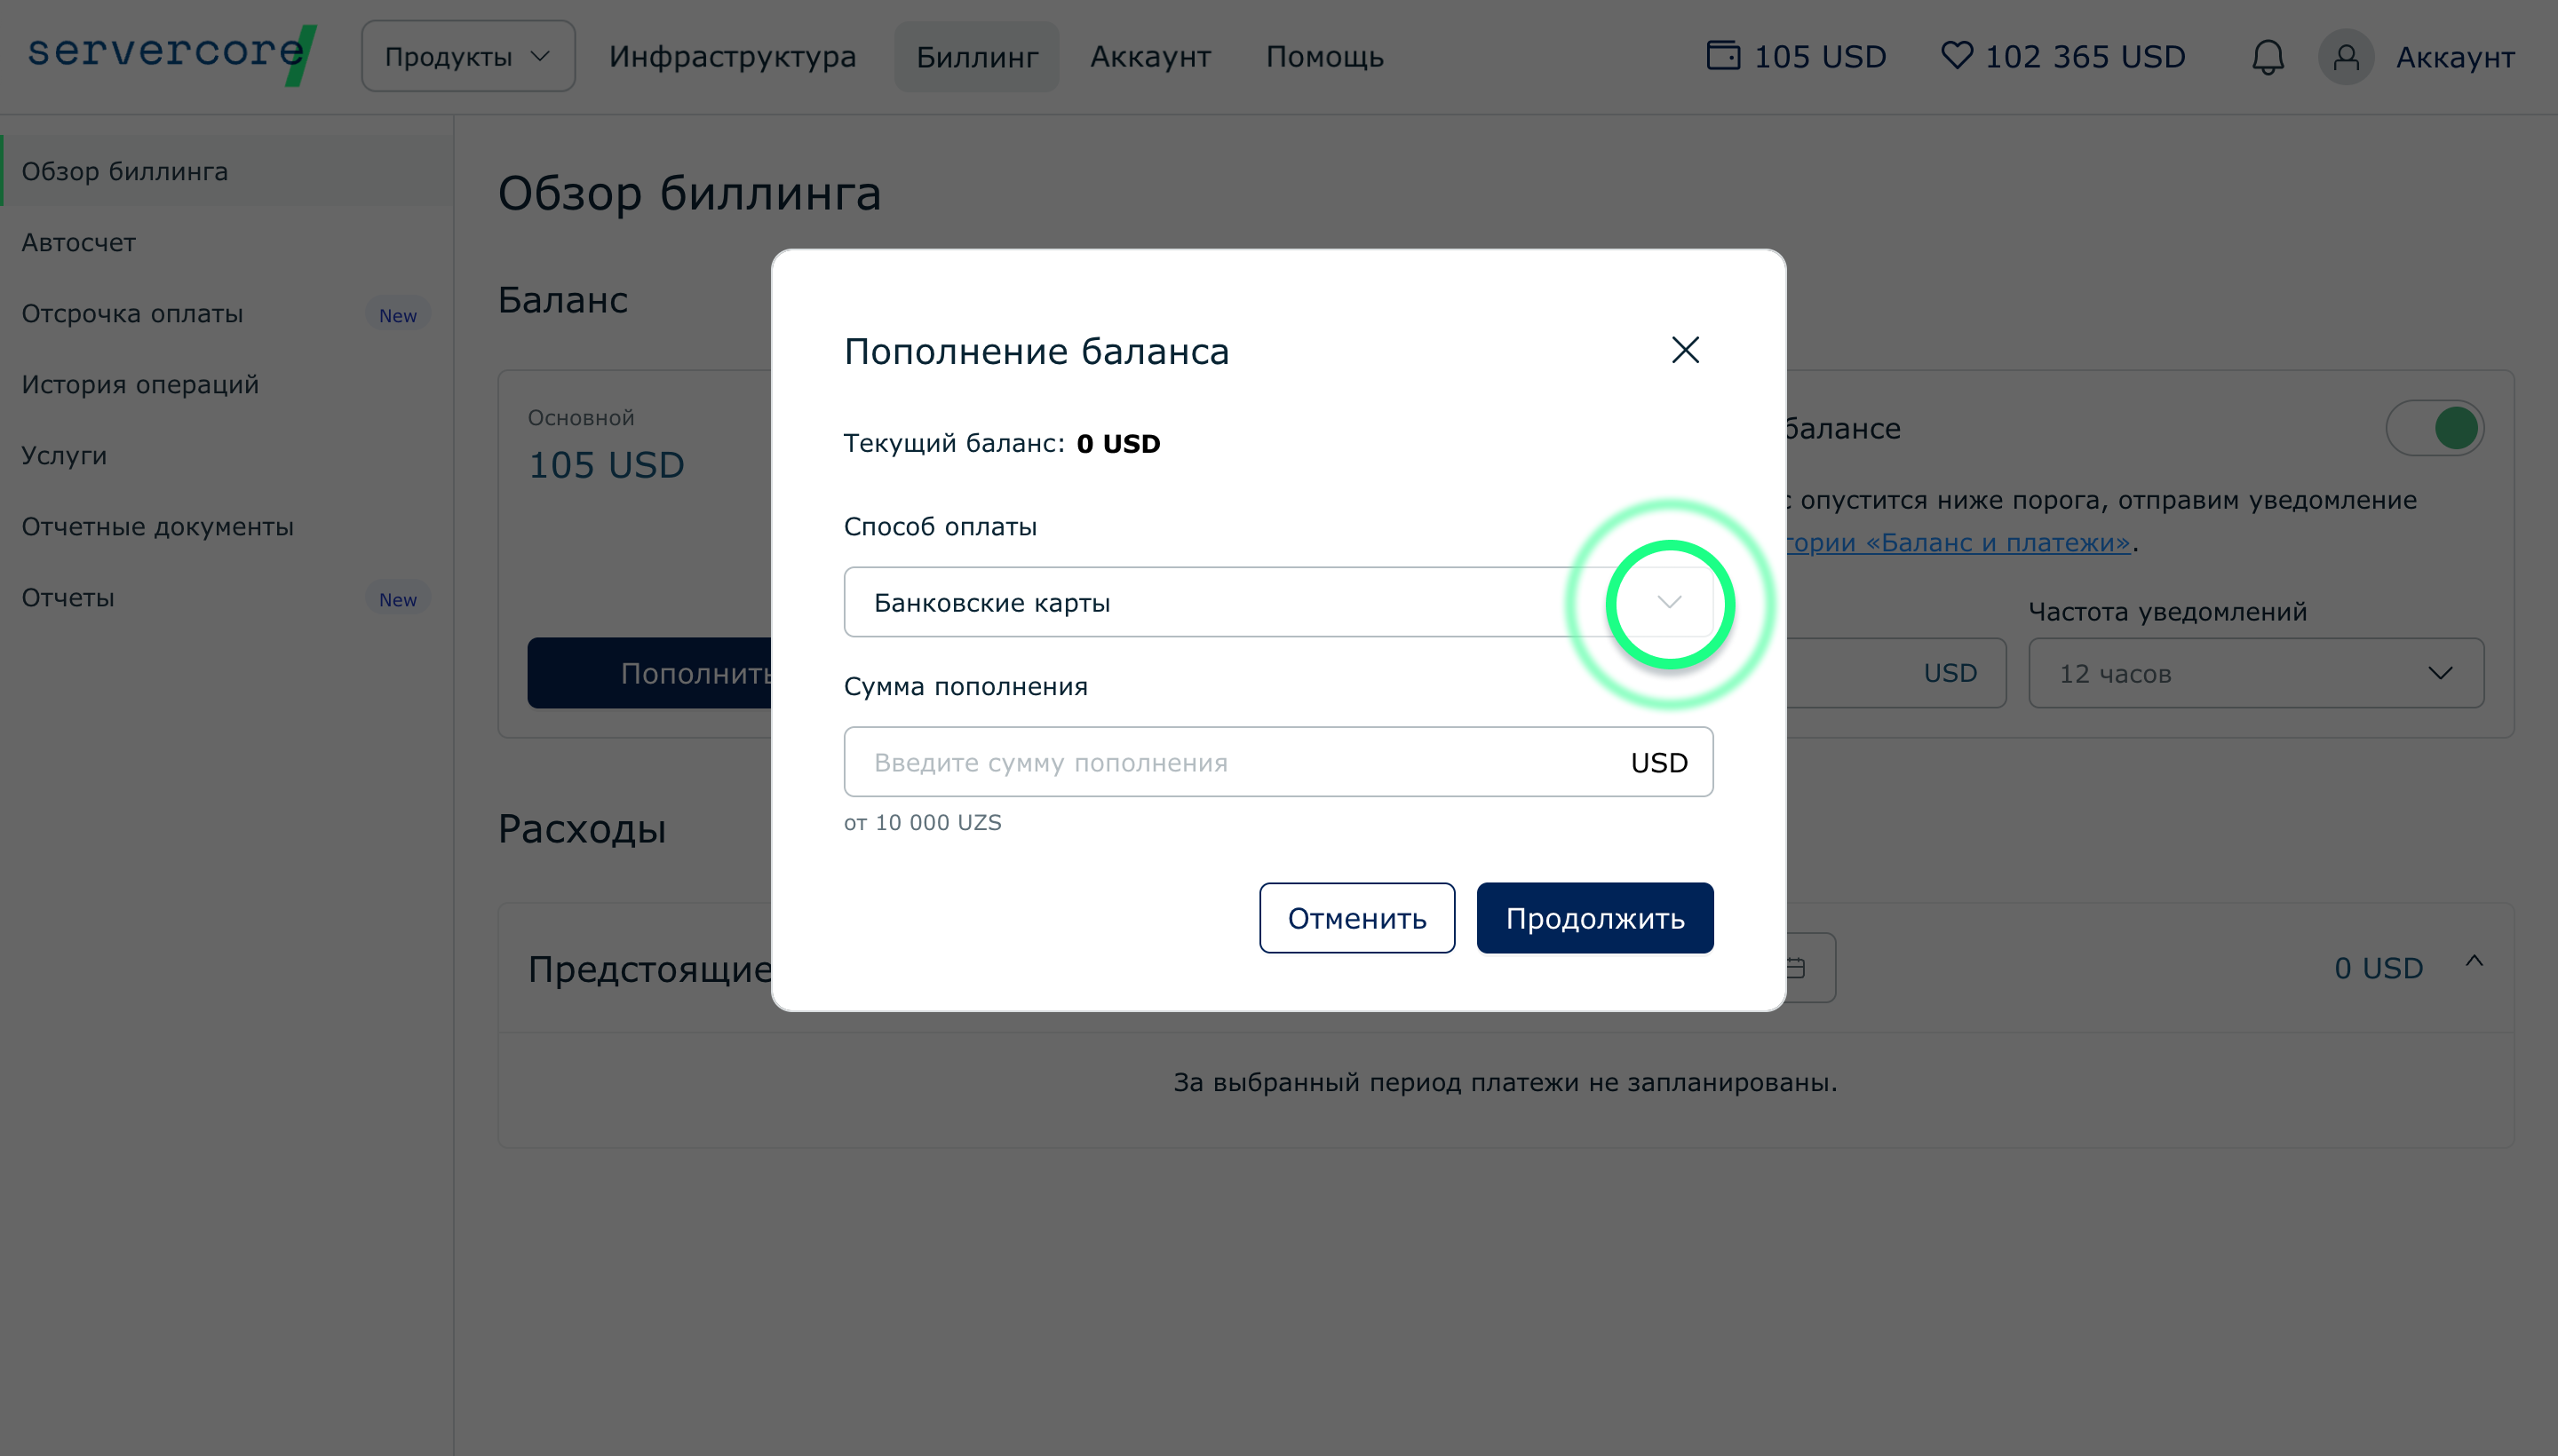
Task: Click the 105 USD main balance value
Action: click(x=605, y=465)
